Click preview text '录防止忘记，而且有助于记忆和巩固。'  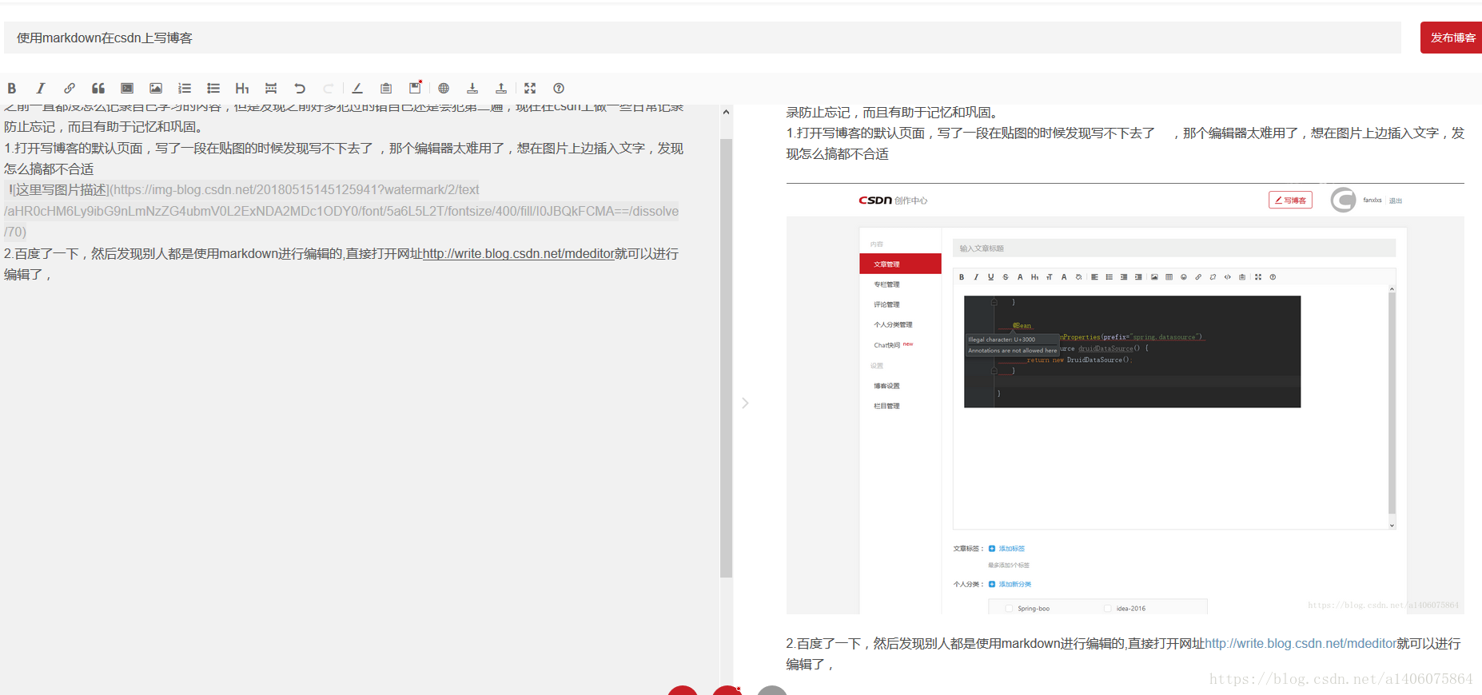point(892,113)
